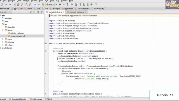Navigate Forward with right arrow icon

(39, 4)
